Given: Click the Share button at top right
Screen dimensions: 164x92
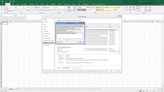Looking at the screenshot, I should [x=161, y=4].
